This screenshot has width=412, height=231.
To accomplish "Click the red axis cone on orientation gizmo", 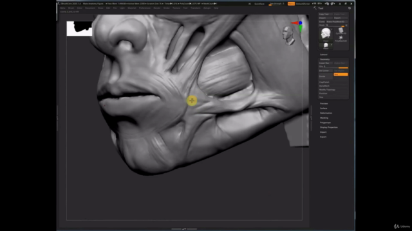I will 295,23.
